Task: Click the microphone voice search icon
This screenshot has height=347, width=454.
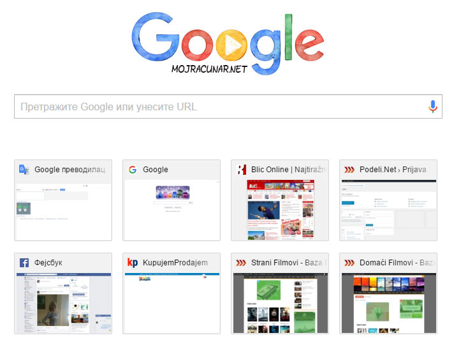Action: click(x=433, y=107)
